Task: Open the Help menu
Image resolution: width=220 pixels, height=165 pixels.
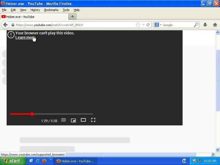Action: (x=77, y=10)
